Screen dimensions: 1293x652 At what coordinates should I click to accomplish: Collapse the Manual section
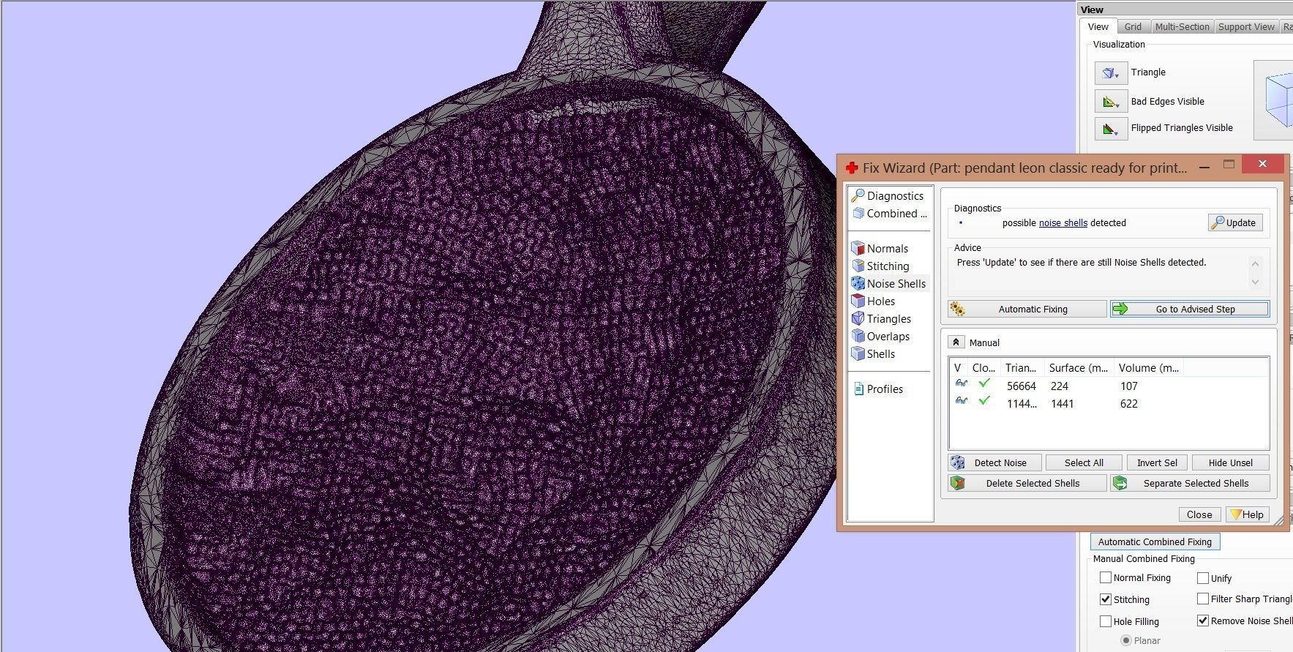coord(956,342)
